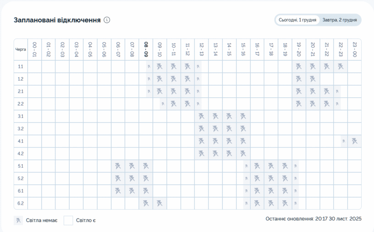Click outage icon for queue 5.1 at 06-07

[118, 166]
